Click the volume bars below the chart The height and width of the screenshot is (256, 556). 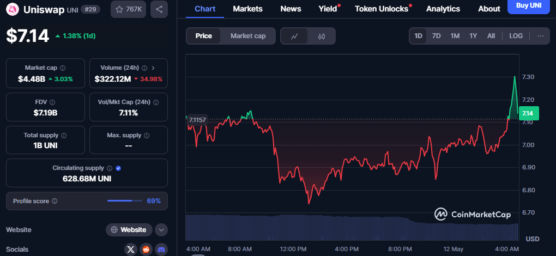click(x=352, y=227)
